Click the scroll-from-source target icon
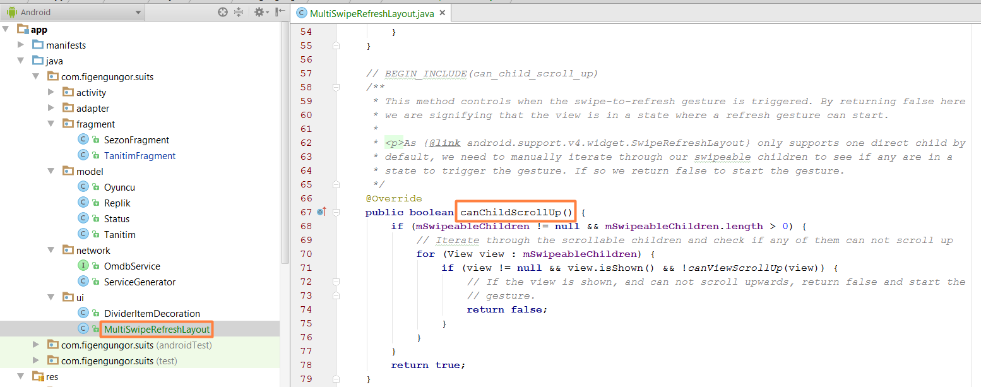This screenshot has height=387, width=981. tap(222, 12)
